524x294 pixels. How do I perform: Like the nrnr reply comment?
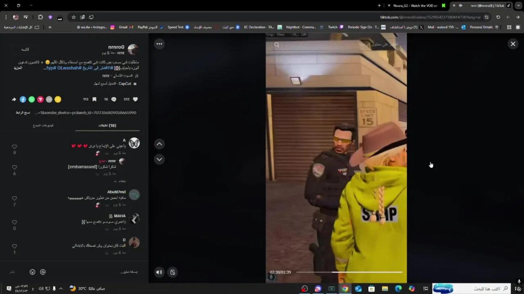tap(14, 167)
